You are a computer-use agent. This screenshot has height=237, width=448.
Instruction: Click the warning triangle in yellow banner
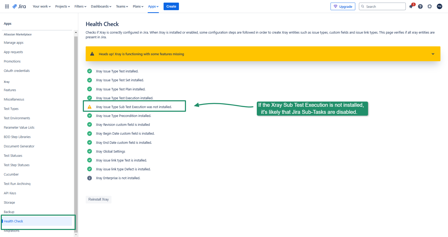92,54
